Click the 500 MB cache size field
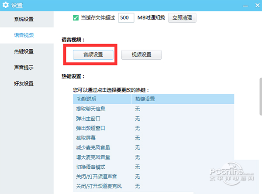262x194 pixels. click(126, 17)
